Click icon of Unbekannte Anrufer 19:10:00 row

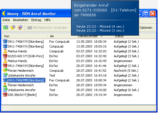[5, 90]
